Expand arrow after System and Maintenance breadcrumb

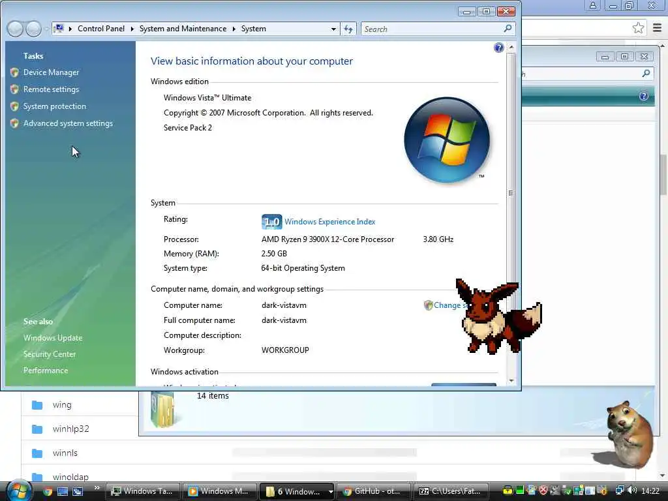coord(234,29)
